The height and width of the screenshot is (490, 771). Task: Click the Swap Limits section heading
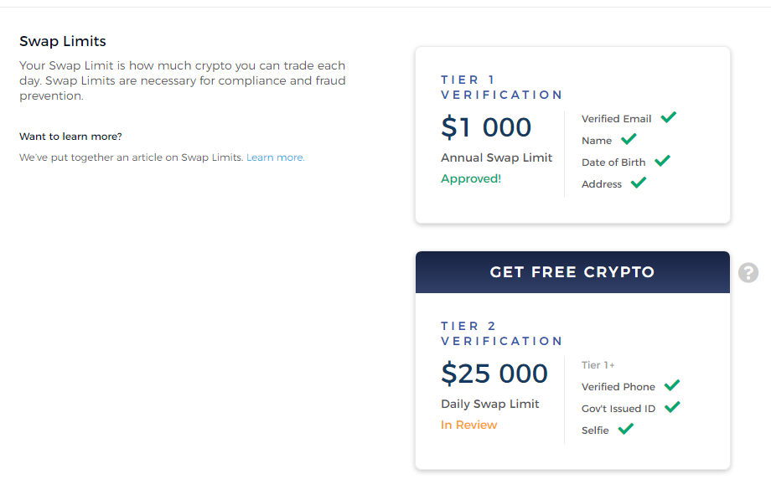(x=63, y=41)
